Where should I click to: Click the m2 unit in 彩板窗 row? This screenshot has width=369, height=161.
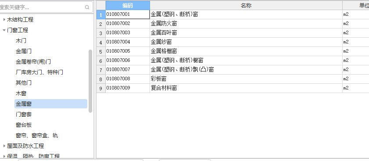[356, 79]
